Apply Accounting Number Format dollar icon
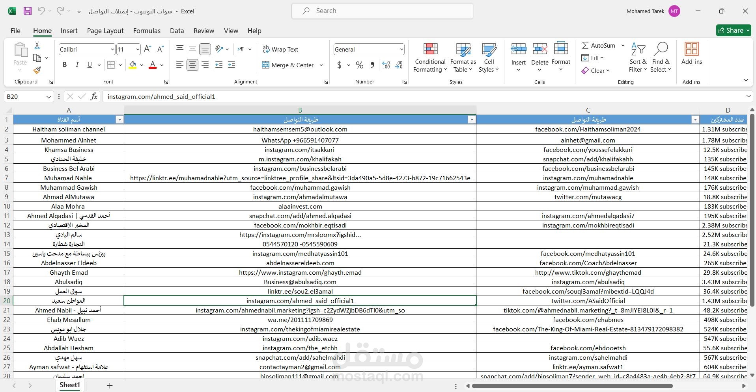 (339, 65)
